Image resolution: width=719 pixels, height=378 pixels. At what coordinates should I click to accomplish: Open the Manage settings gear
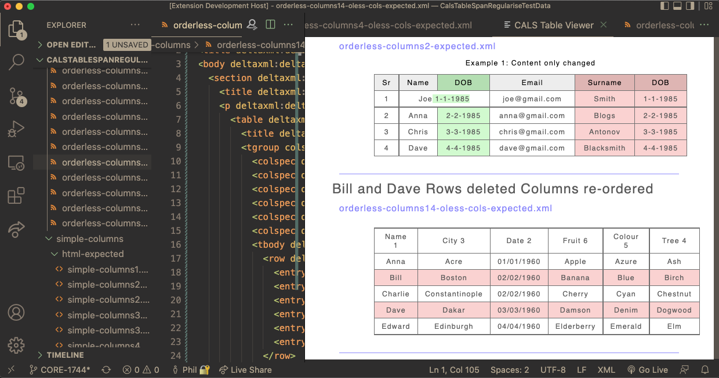click(16, 344)
